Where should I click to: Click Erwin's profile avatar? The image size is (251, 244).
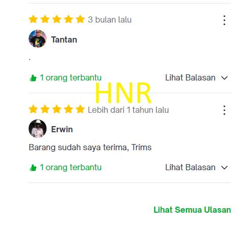37,129
